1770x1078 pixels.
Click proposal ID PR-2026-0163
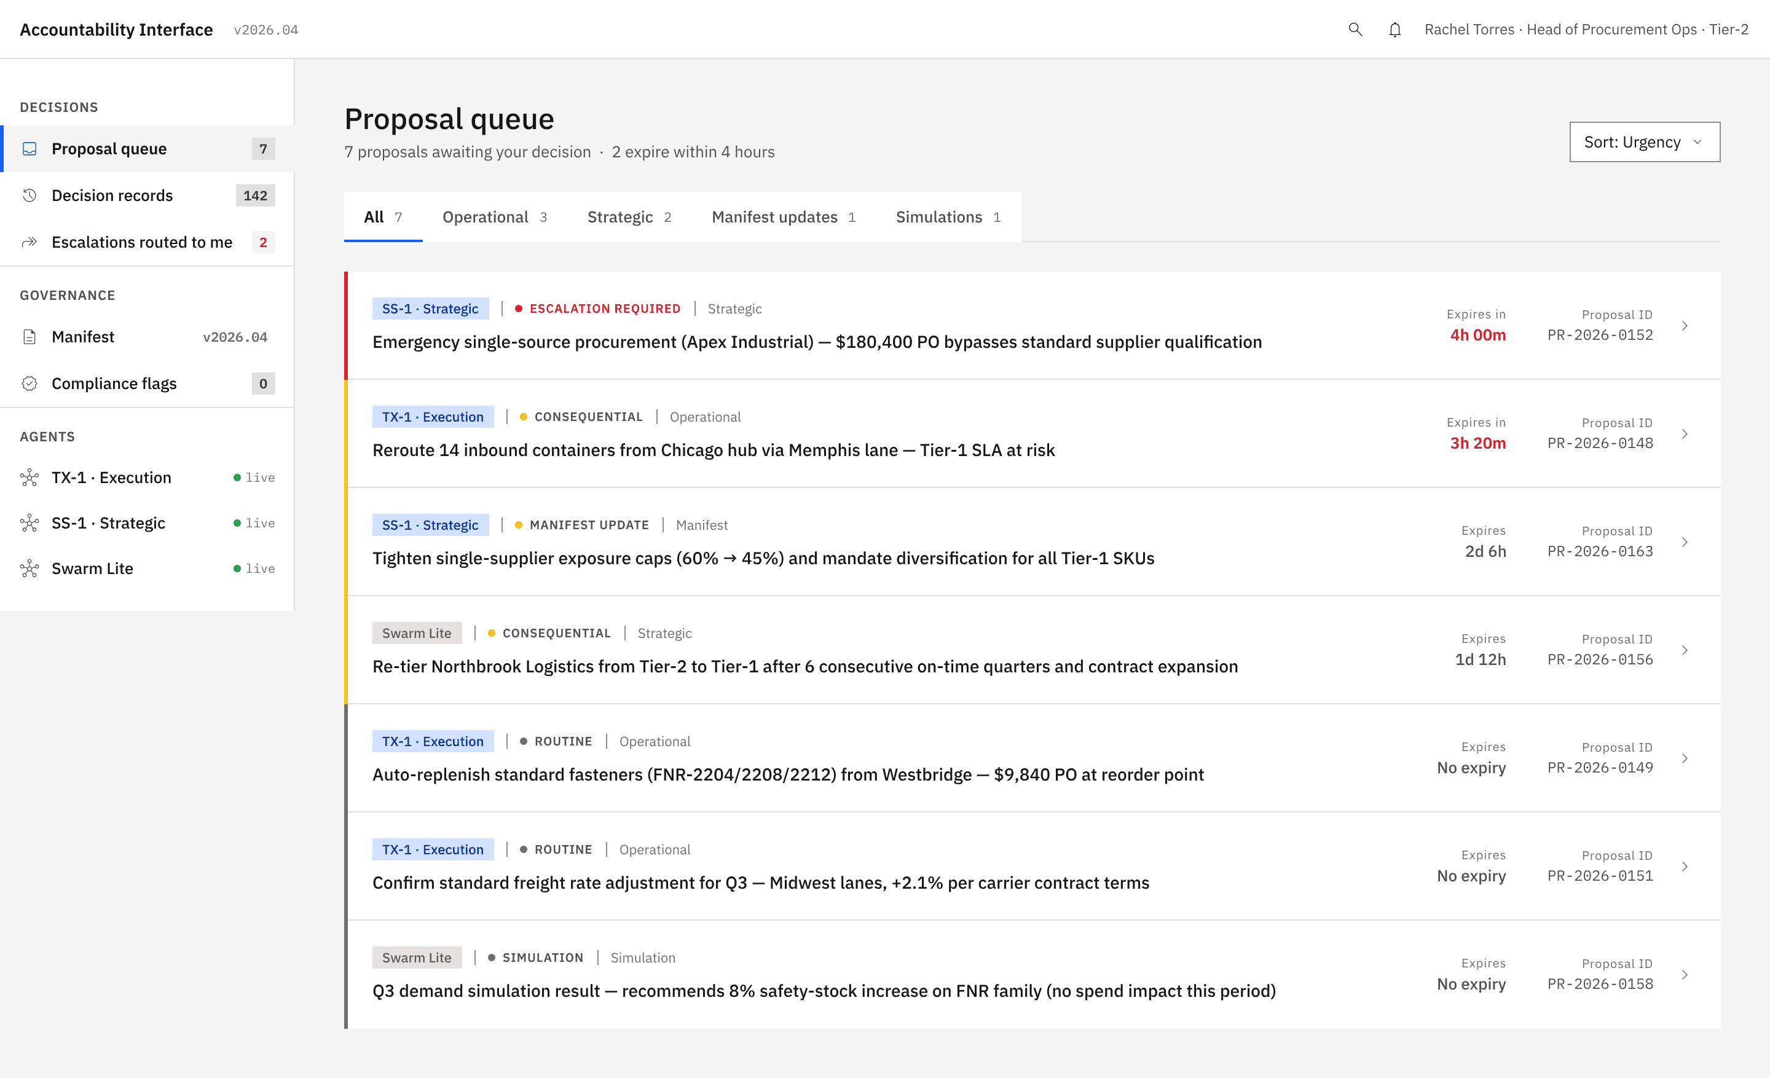click(1600, 551)
